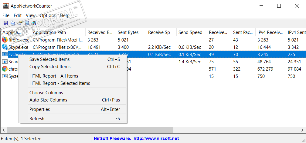Image resolution: width=306 pixels, height=143 pixels.
Task: Click the Find magnifier toolbar icon
Action: click(27, 23)
